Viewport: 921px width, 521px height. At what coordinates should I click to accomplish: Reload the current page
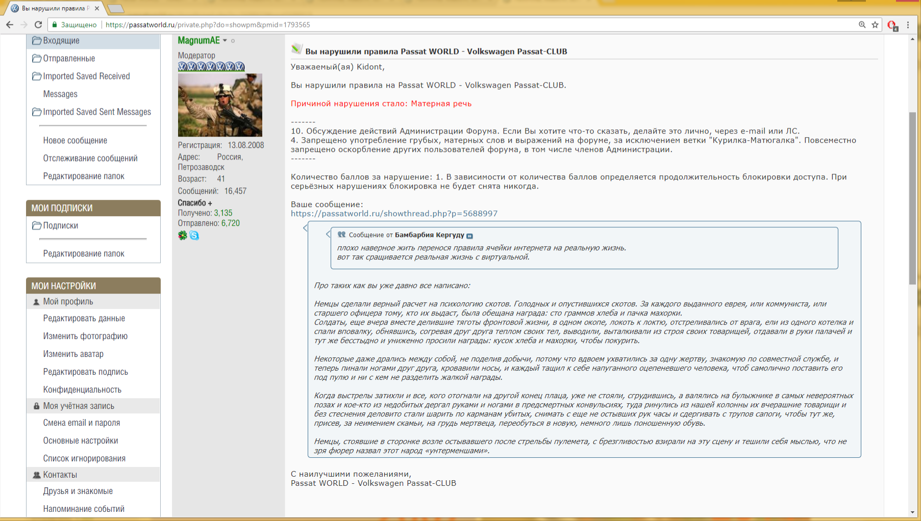pos(38,24)
